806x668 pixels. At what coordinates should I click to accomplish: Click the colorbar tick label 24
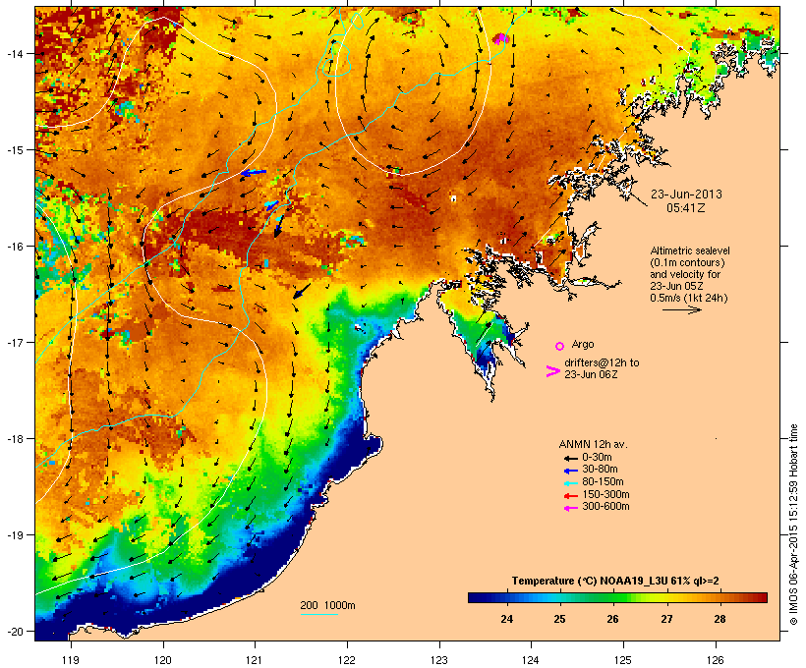[x=507, y=619]
